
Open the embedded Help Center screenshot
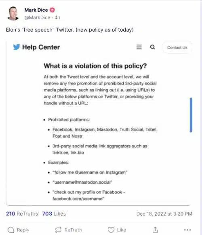coord(99,123)
